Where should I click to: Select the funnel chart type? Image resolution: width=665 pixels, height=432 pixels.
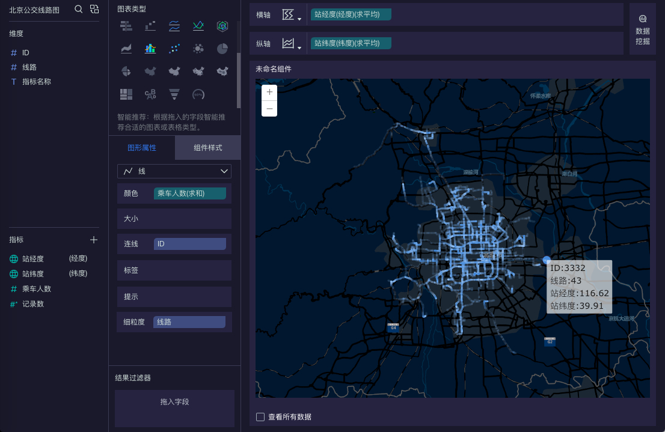(x=174, y=94)
